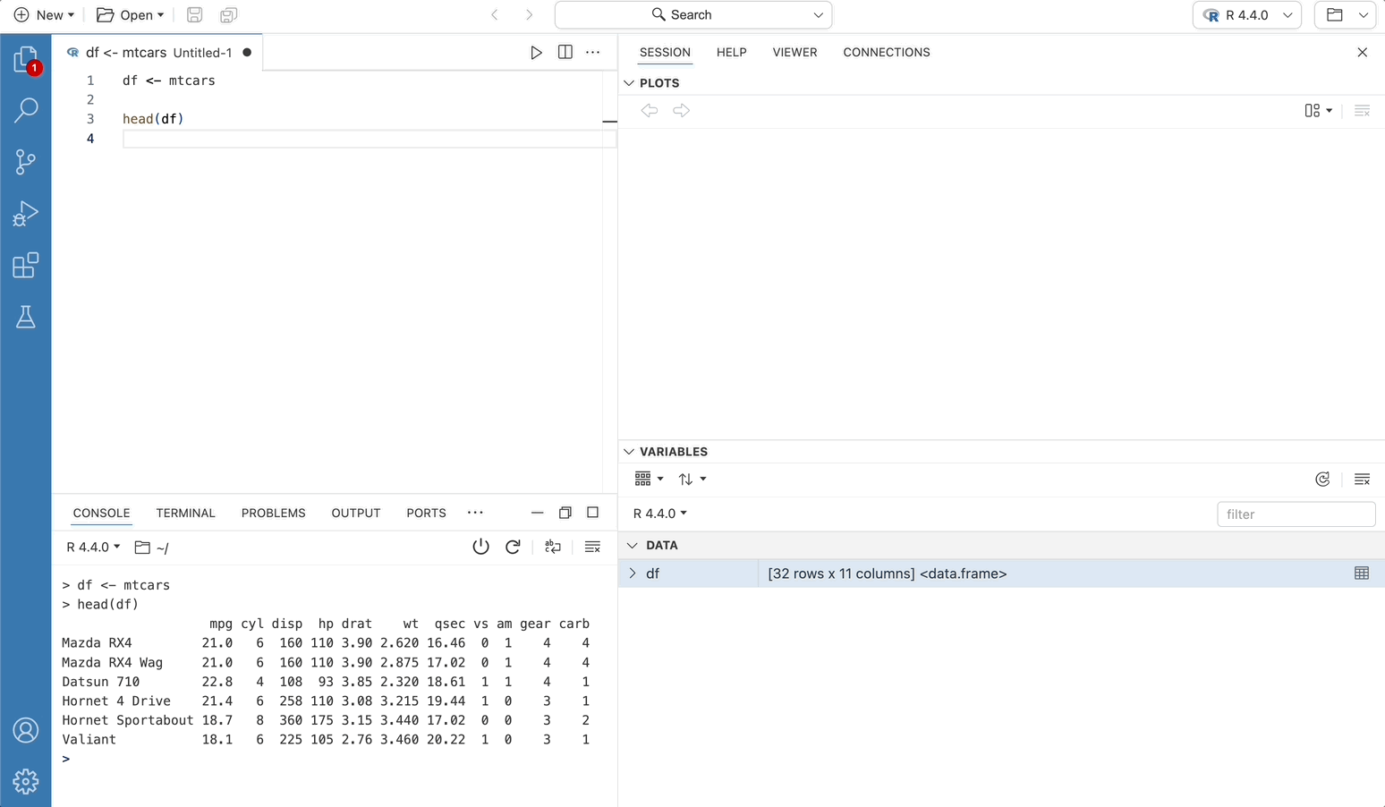Click the New button
Screen dimensions: 1385x807
click(44, 15)
